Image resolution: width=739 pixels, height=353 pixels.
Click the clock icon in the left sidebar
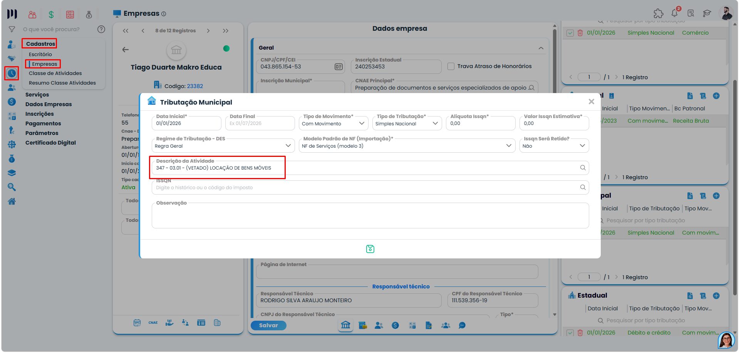pyautogui.click(x=12, y=73)
